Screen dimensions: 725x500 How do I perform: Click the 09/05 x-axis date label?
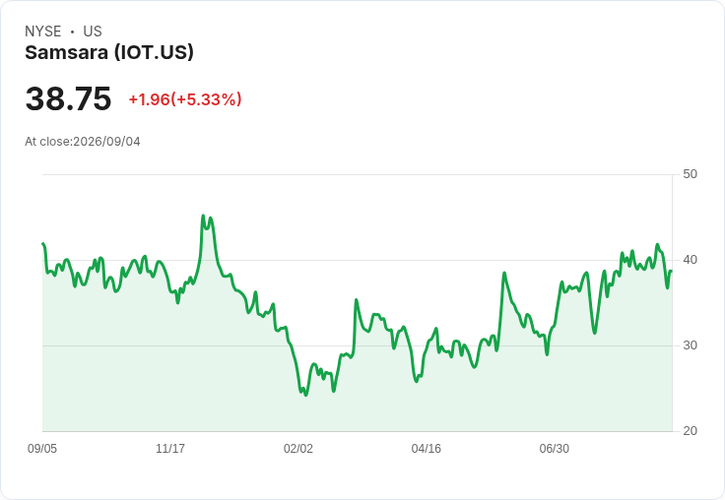pyautogui.click(x=42, y=448)
